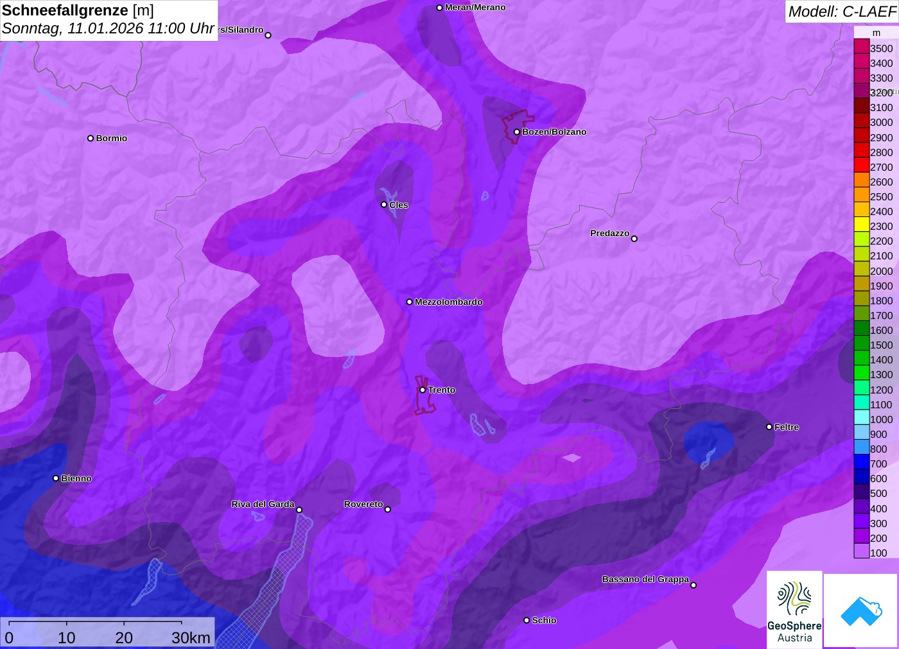Click the Bolzano red boundary outline
Image resolution: width=899 pixels, height=649 pixels.
click(x=518, y=126)
